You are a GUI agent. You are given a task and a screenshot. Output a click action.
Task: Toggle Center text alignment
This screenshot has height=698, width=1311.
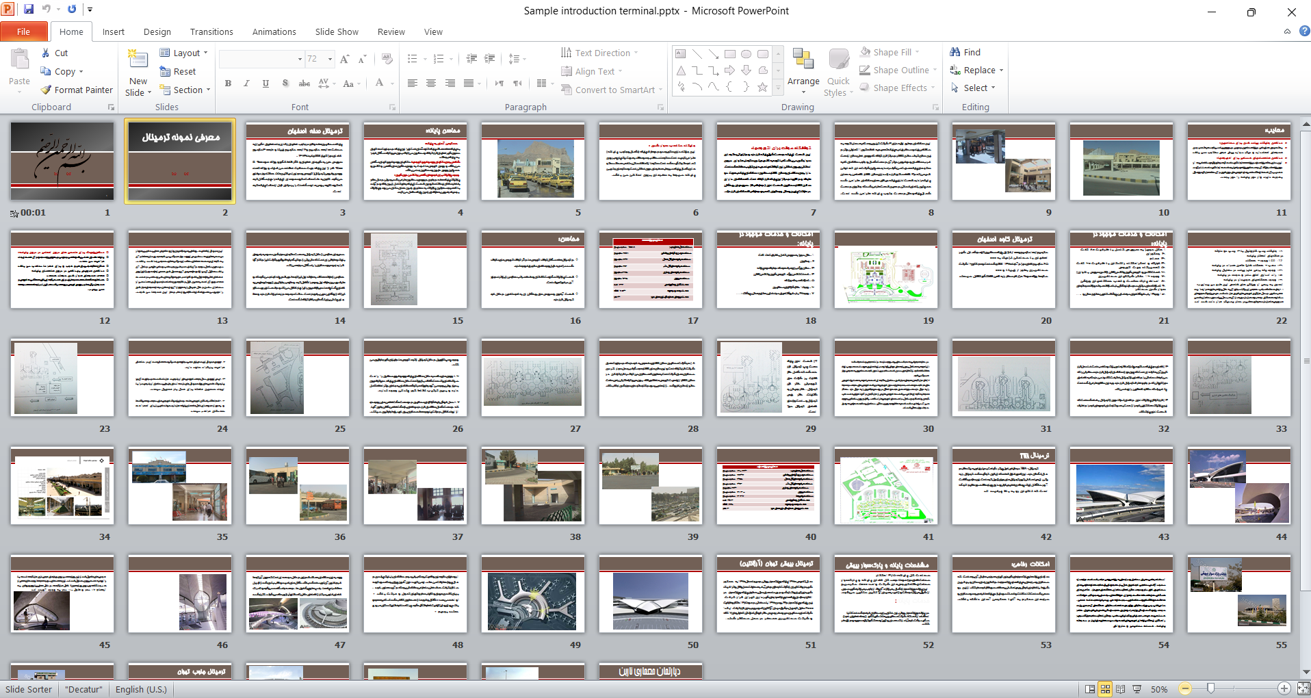tap(431, 83)
